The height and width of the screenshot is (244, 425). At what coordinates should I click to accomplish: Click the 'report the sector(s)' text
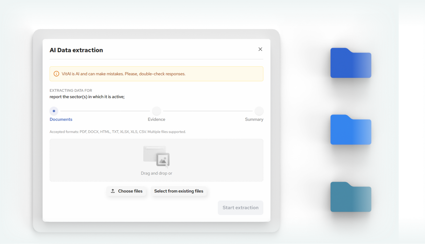click(87, 97)
